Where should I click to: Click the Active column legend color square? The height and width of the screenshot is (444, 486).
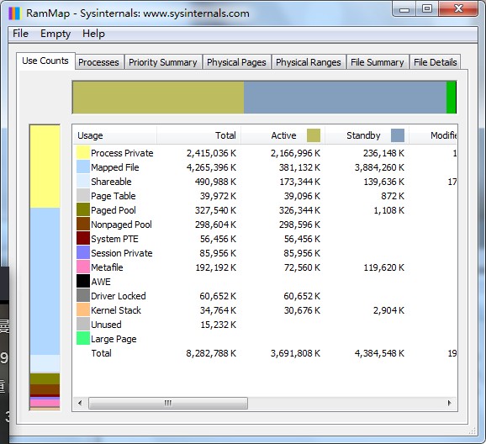[x=314, y=135]
